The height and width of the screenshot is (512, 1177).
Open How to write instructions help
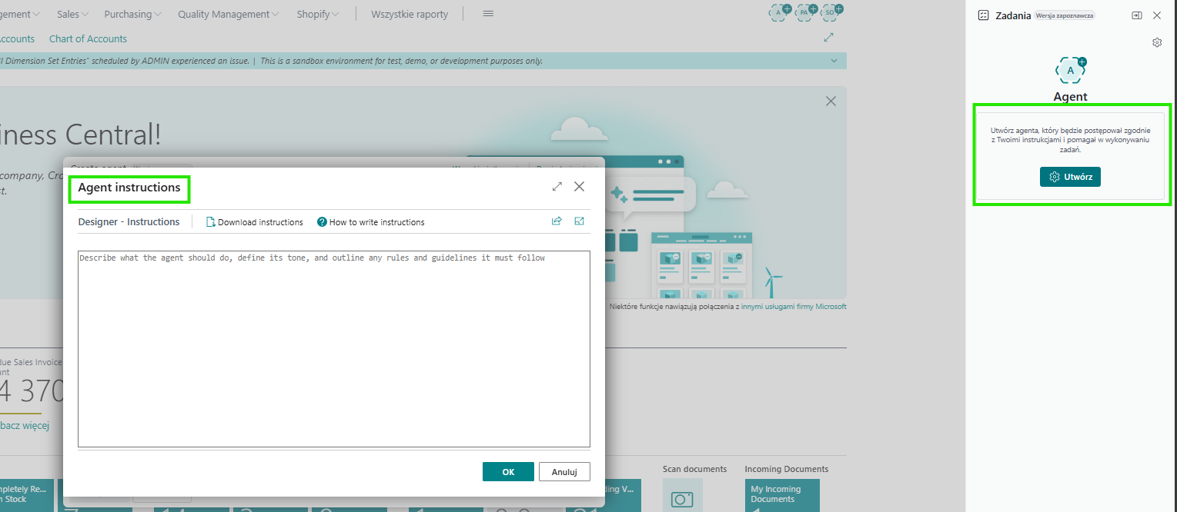(x=370, y=222)
